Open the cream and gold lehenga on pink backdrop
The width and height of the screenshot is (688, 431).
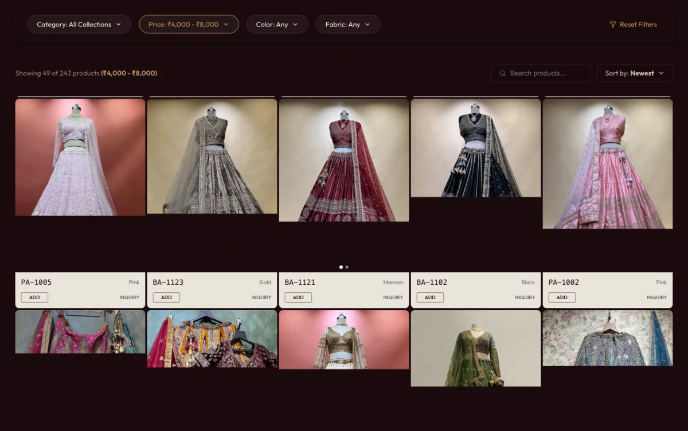(x=344, y=340)
